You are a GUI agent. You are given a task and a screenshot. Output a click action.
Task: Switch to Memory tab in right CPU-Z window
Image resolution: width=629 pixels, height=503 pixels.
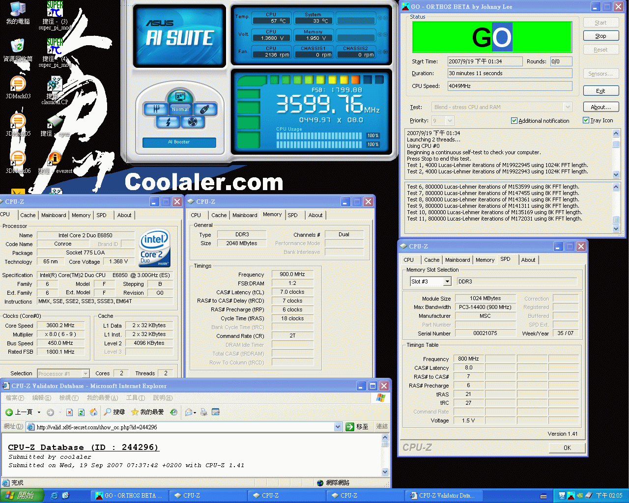click(485, 260)
